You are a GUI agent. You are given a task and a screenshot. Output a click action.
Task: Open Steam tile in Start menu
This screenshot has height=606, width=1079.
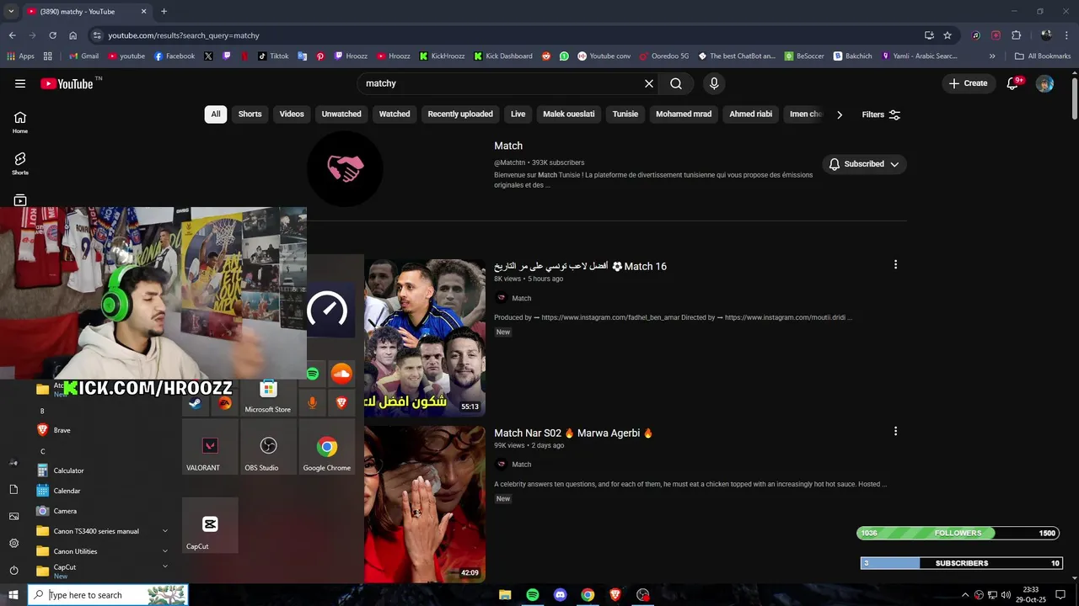[x=195, y=403]
